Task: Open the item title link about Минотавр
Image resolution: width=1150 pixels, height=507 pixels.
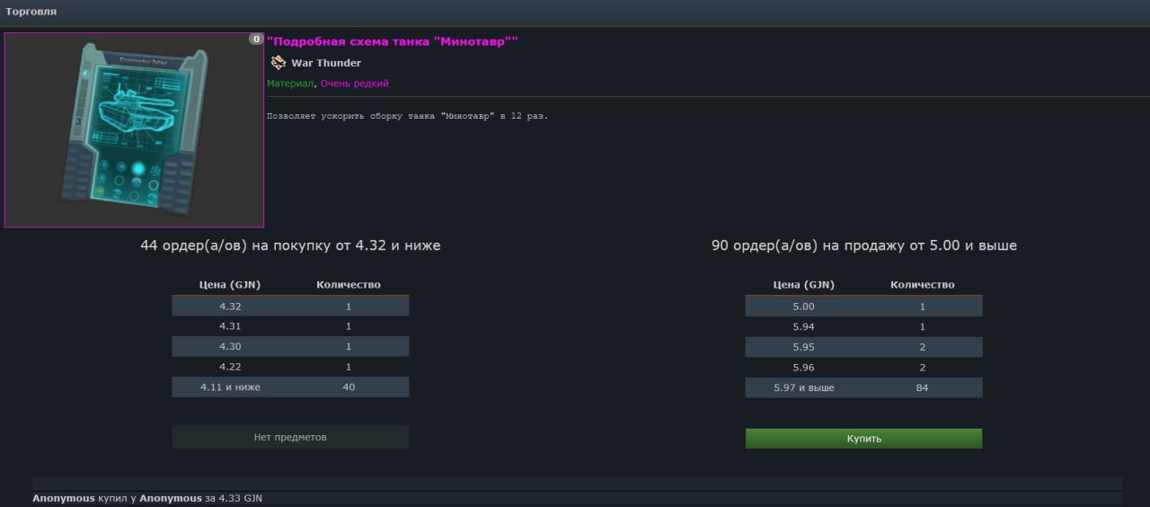Action: 393,41
